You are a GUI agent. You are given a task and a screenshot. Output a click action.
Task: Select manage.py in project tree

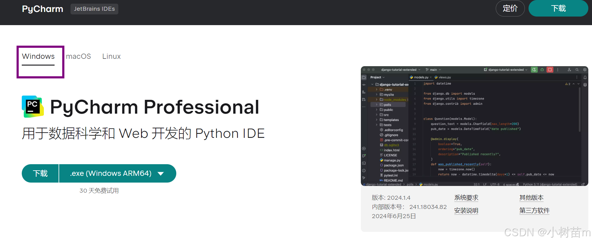point(390,160)
